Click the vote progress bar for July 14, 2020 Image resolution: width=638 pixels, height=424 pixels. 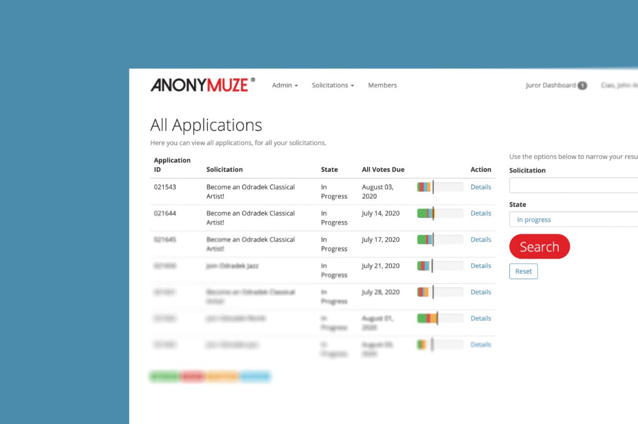coord(440,214)
